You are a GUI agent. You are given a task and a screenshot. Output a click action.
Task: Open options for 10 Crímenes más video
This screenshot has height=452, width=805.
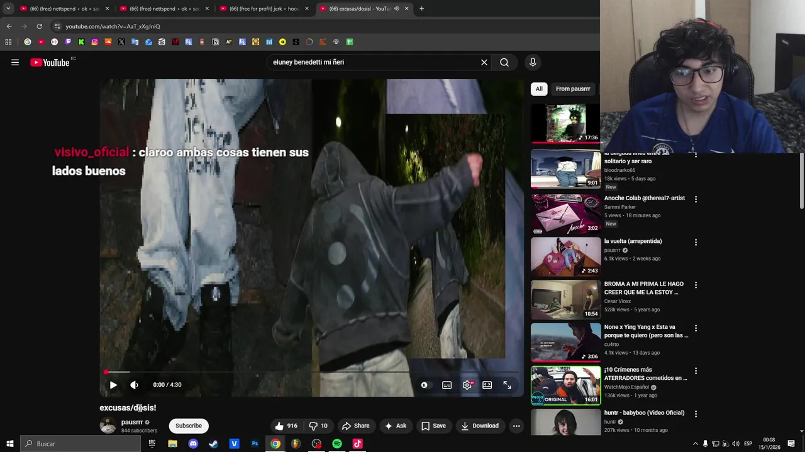(696, 371)
